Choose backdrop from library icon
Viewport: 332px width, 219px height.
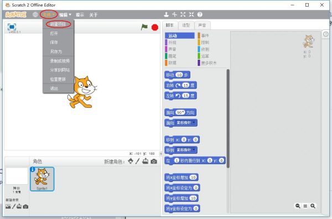pyautogui.click(x=8, y=206)
